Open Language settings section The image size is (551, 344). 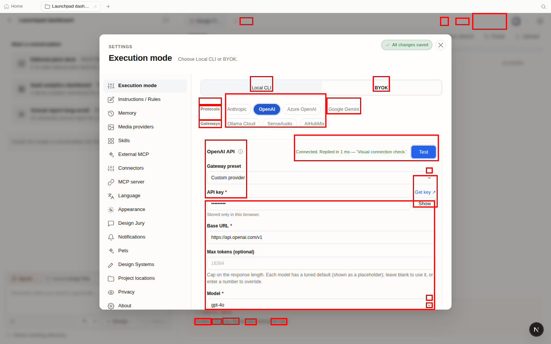click(x=145, y=196)
